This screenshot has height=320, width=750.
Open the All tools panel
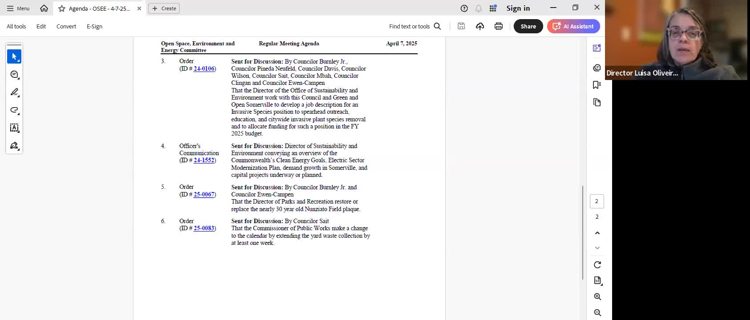coord(16,26)
